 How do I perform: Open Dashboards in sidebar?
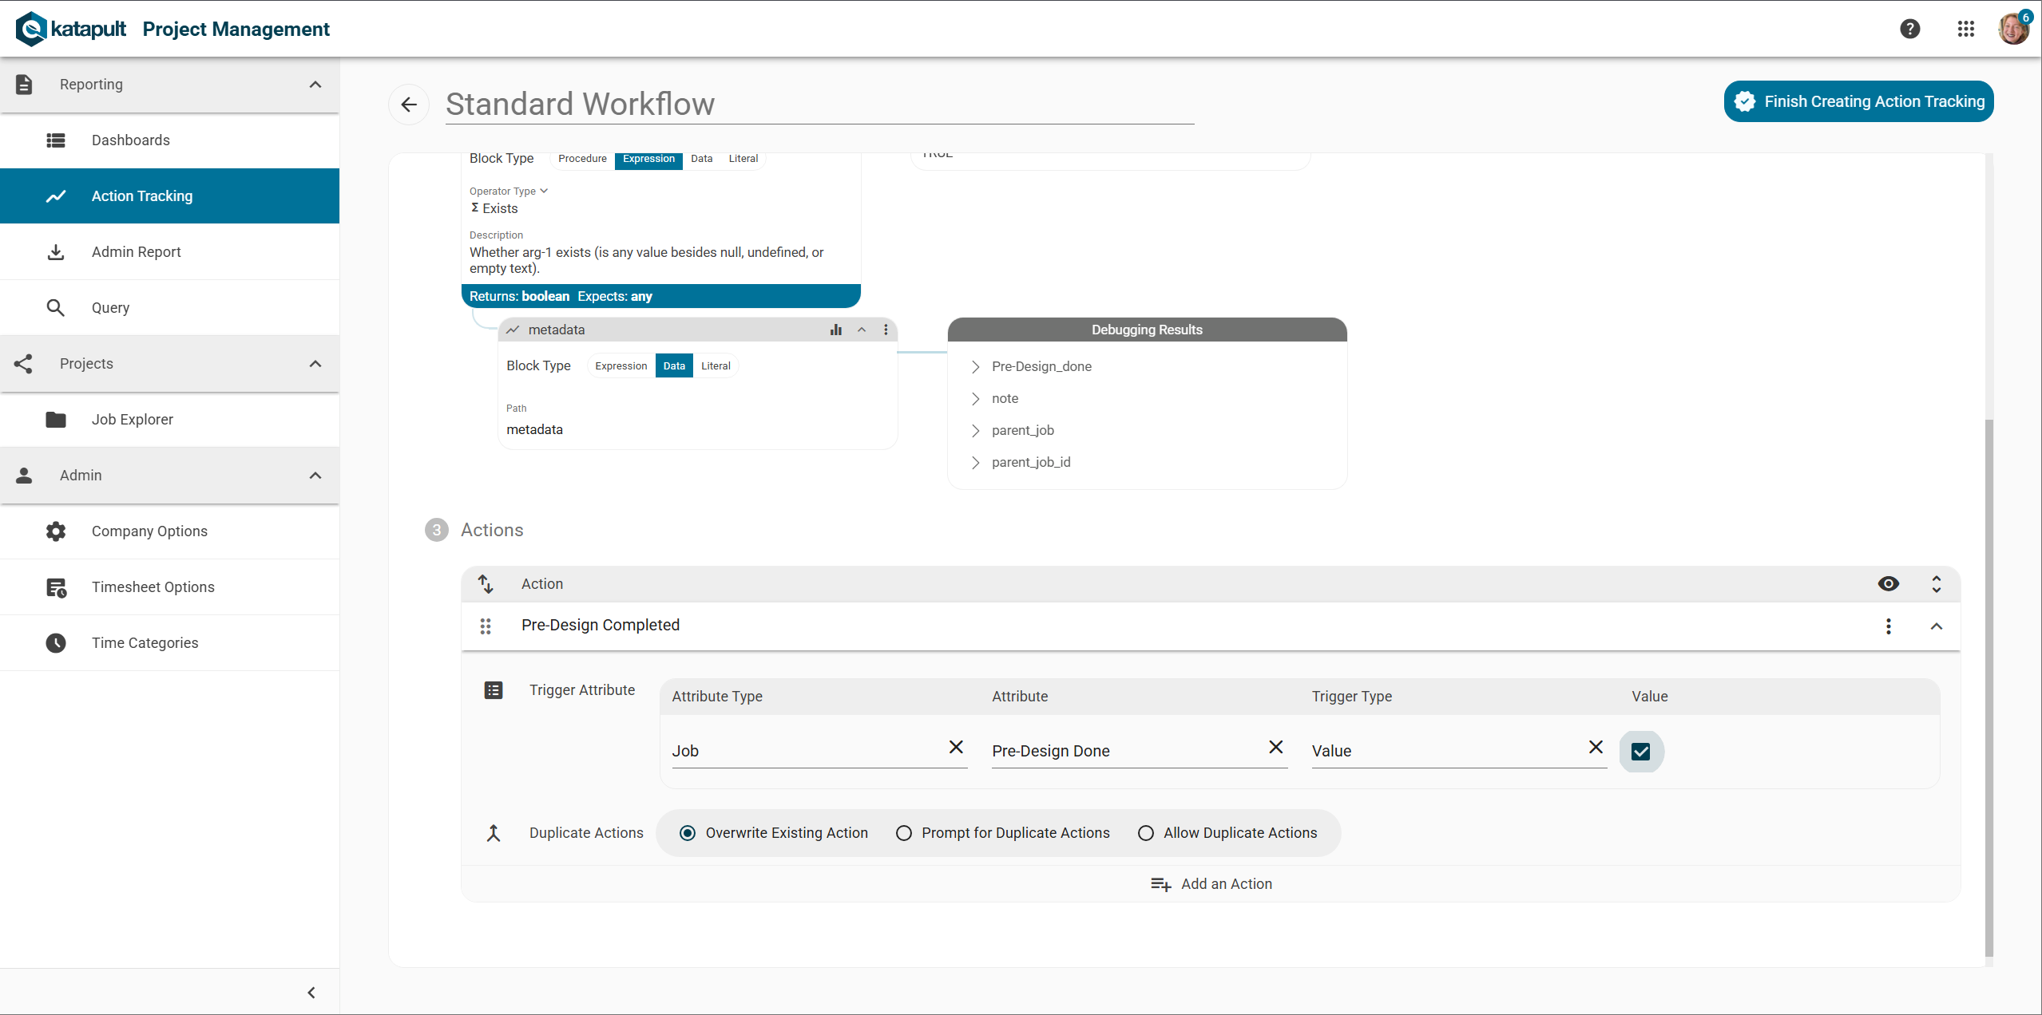coord(131,140)
